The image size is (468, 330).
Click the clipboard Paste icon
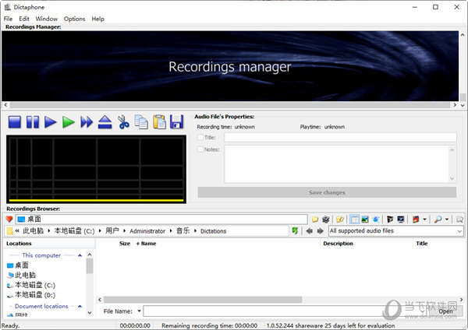[159, 122]
